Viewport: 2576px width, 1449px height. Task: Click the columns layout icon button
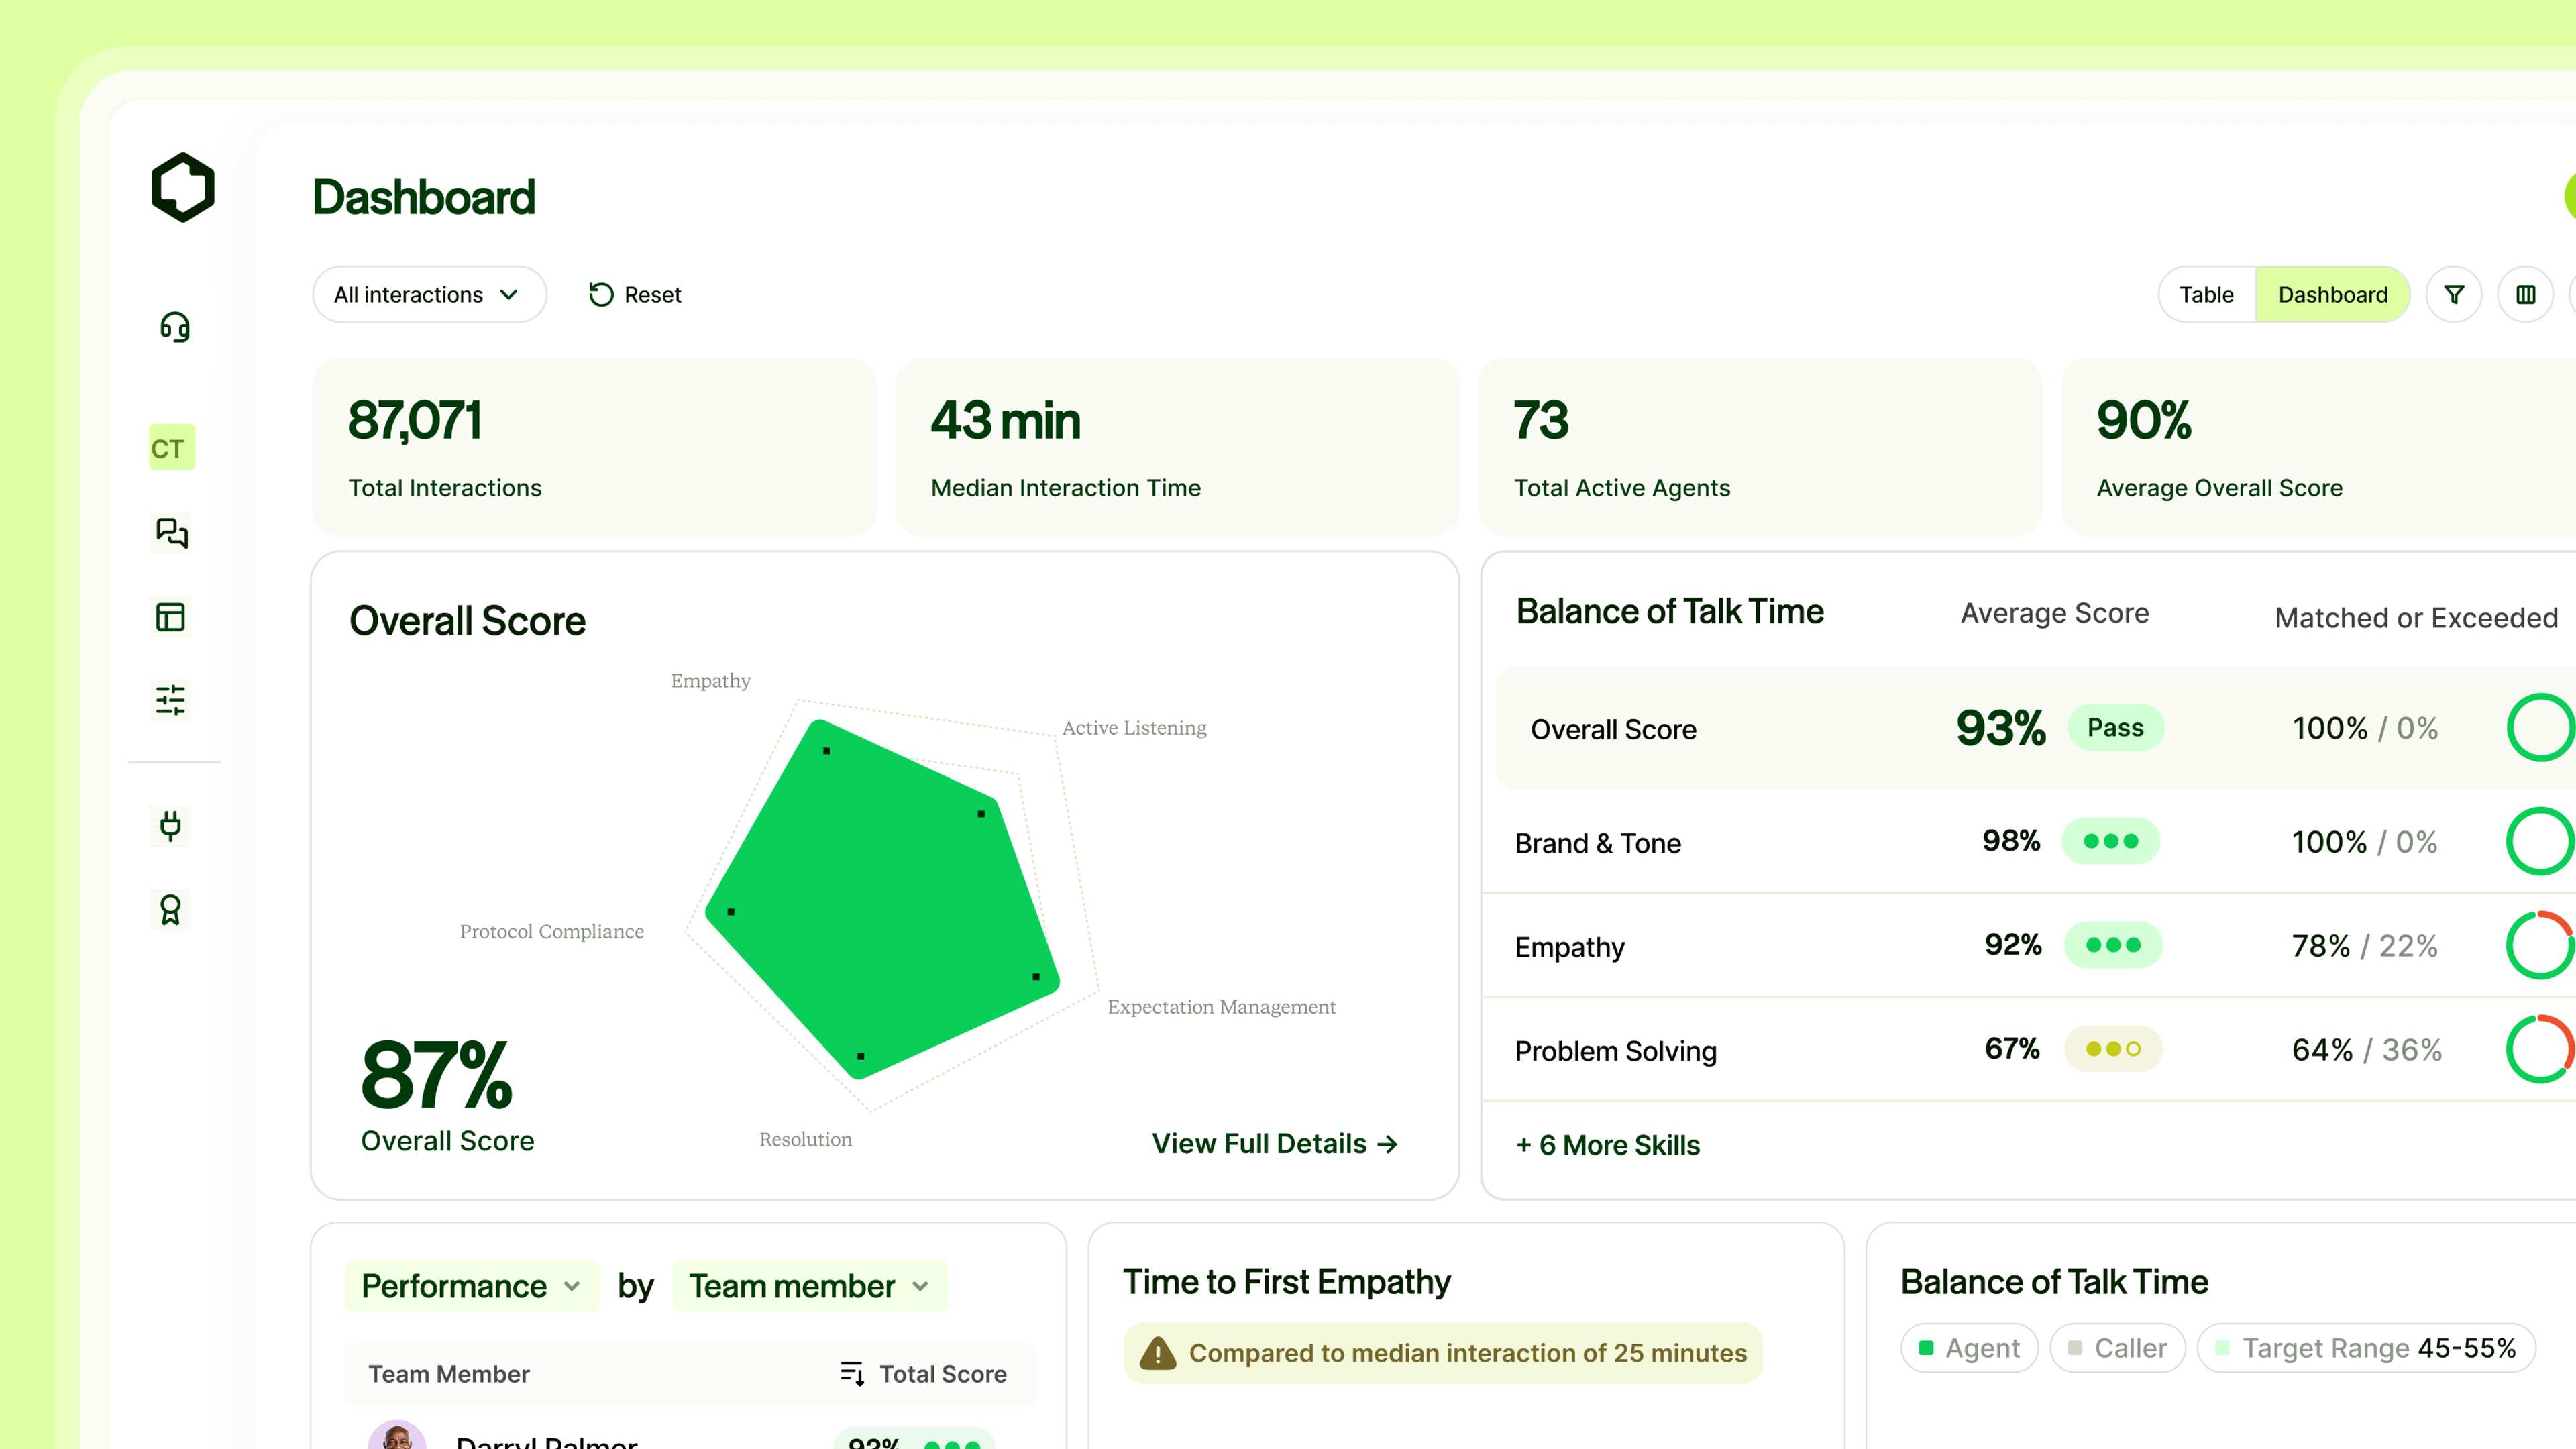[2525, 295]
